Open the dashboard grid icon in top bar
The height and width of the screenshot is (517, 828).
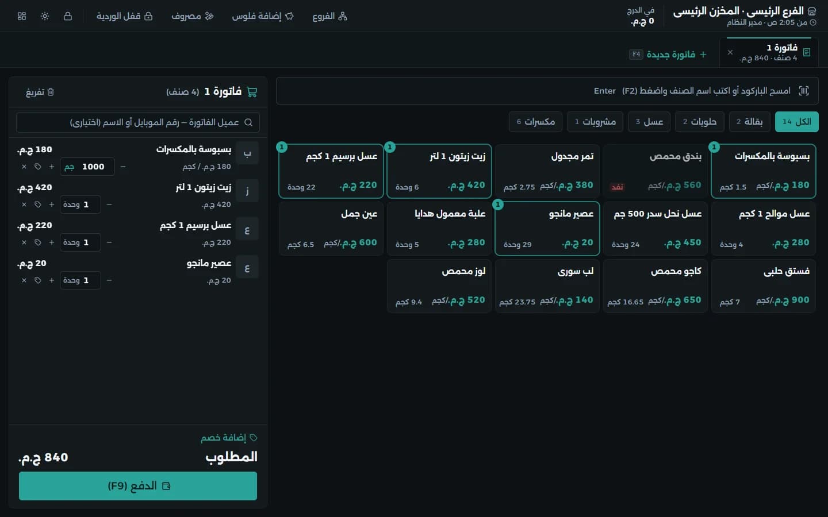click(22, 16)
